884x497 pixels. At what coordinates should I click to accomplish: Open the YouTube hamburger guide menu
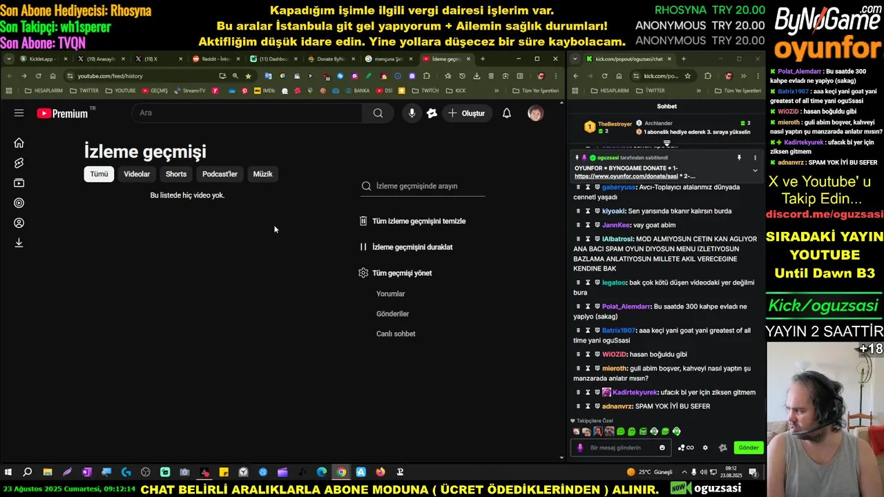[x=19, y=113]
